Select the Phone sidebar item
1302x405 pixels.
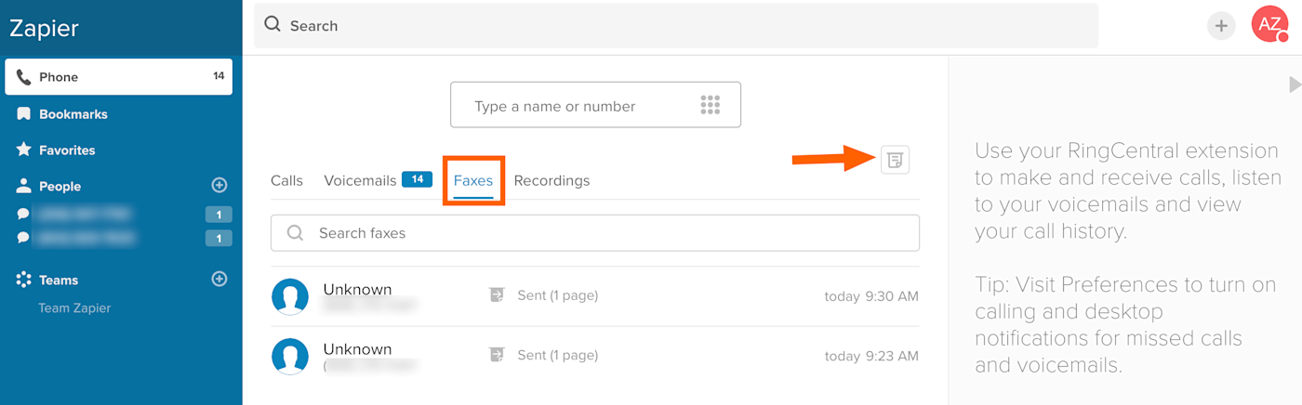[119, 77]
